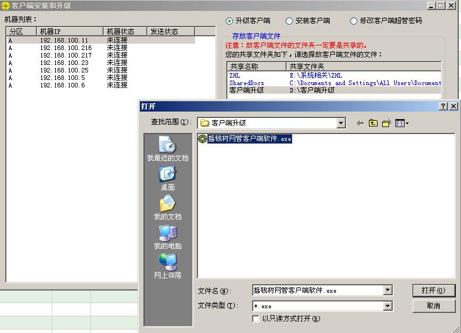Open 我的文档 (My Documents) in places bar

coord(167,208)
